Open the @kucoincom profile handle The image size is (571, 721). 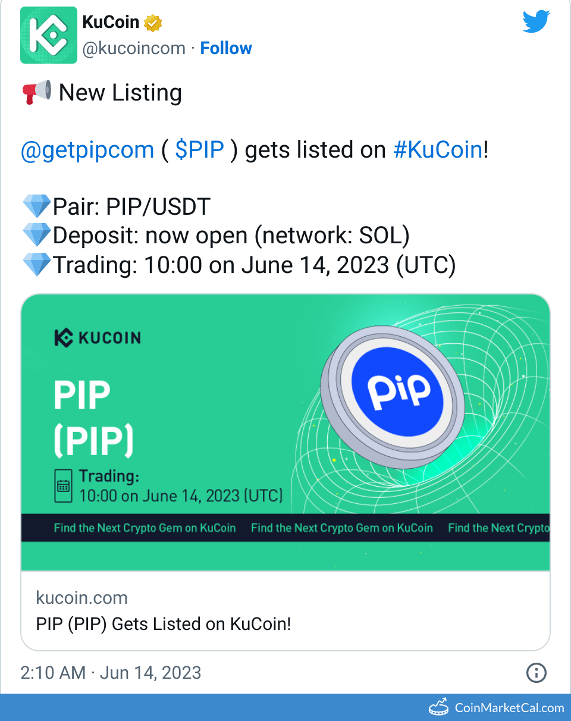(x=134, y=48)
